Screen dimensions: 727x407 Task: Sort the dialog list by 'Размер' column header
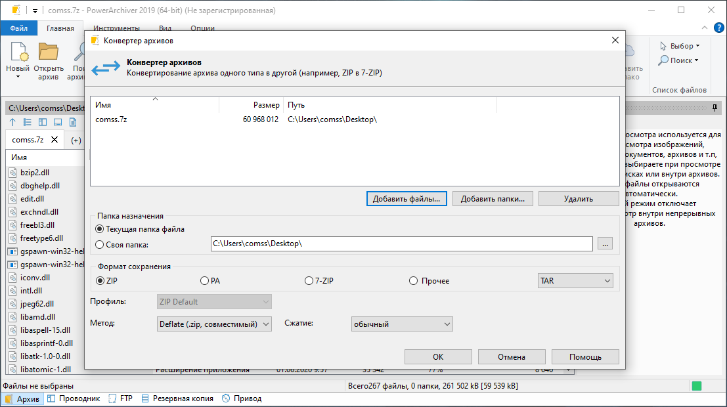pos(251,105)
